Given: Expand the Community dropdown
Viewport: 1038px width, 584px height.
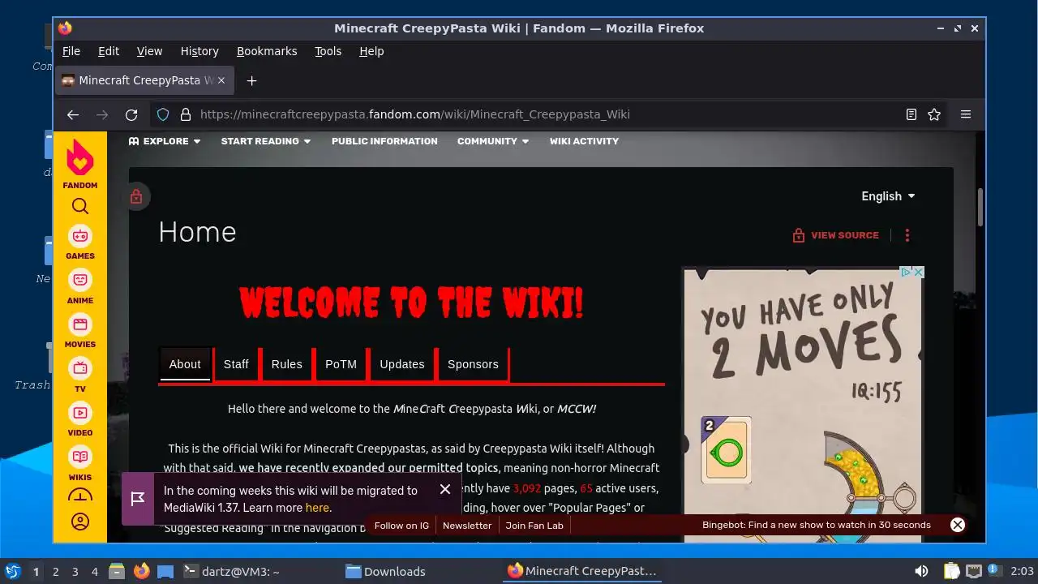Looking at the screenshot, I should click(493, 141).
